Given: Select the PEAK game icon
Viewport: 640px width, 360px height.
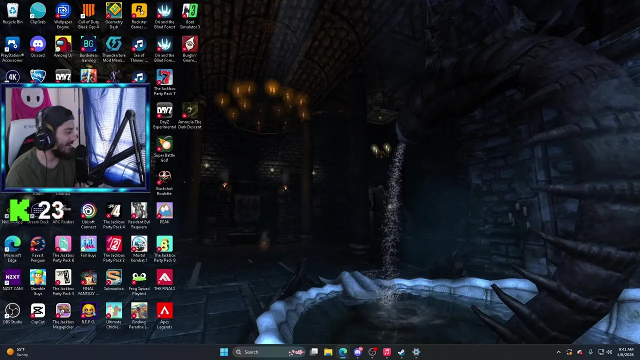Looking at the screenshot, I should (x=164, y=213).
